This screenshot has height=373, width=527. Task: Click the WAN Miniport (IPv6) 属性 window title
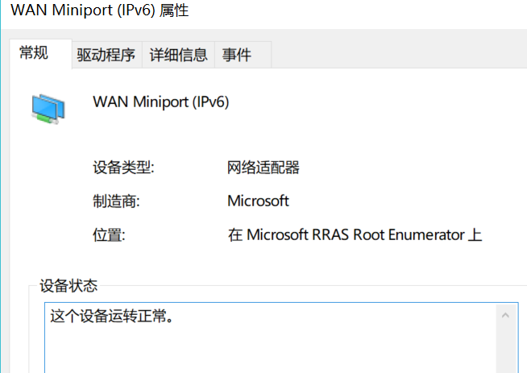100,12
